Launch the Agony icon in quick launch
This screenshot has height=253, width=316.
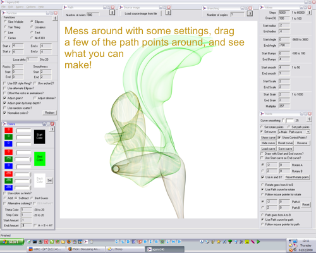pos(86,242)
